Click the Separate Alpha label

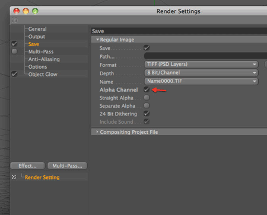click(117, 106)
